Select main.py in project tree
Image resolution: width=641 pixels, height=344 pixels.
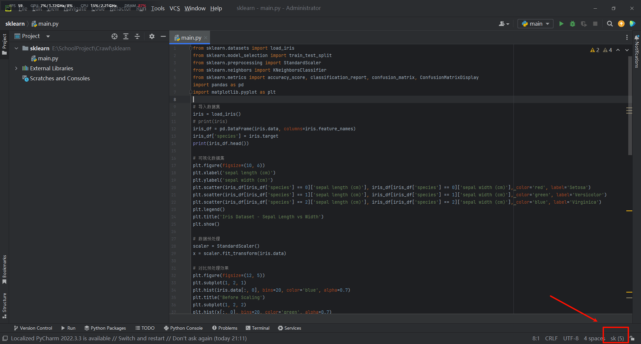[45, 58]
